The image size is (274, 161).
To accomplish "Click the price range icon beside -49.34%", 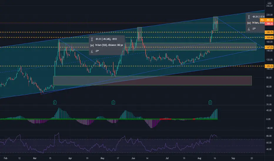I will [x=92, y=39].
